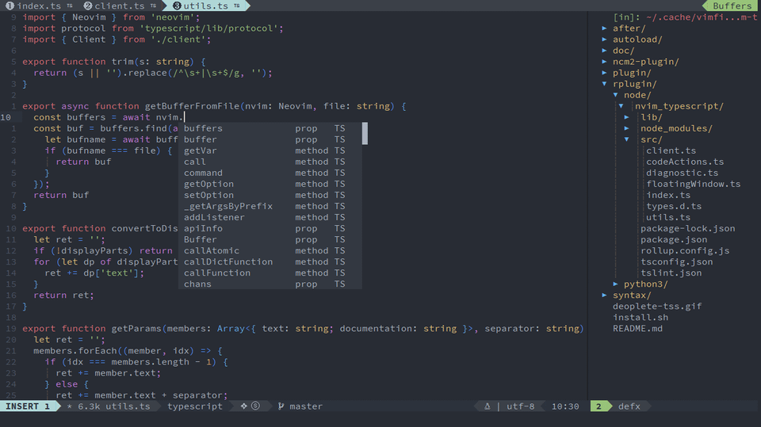Image resolution: width=761 pixels, height=427 pixels.
Task: Expand the autoload/ folder arrow
Action: click(x=604, y=40)
